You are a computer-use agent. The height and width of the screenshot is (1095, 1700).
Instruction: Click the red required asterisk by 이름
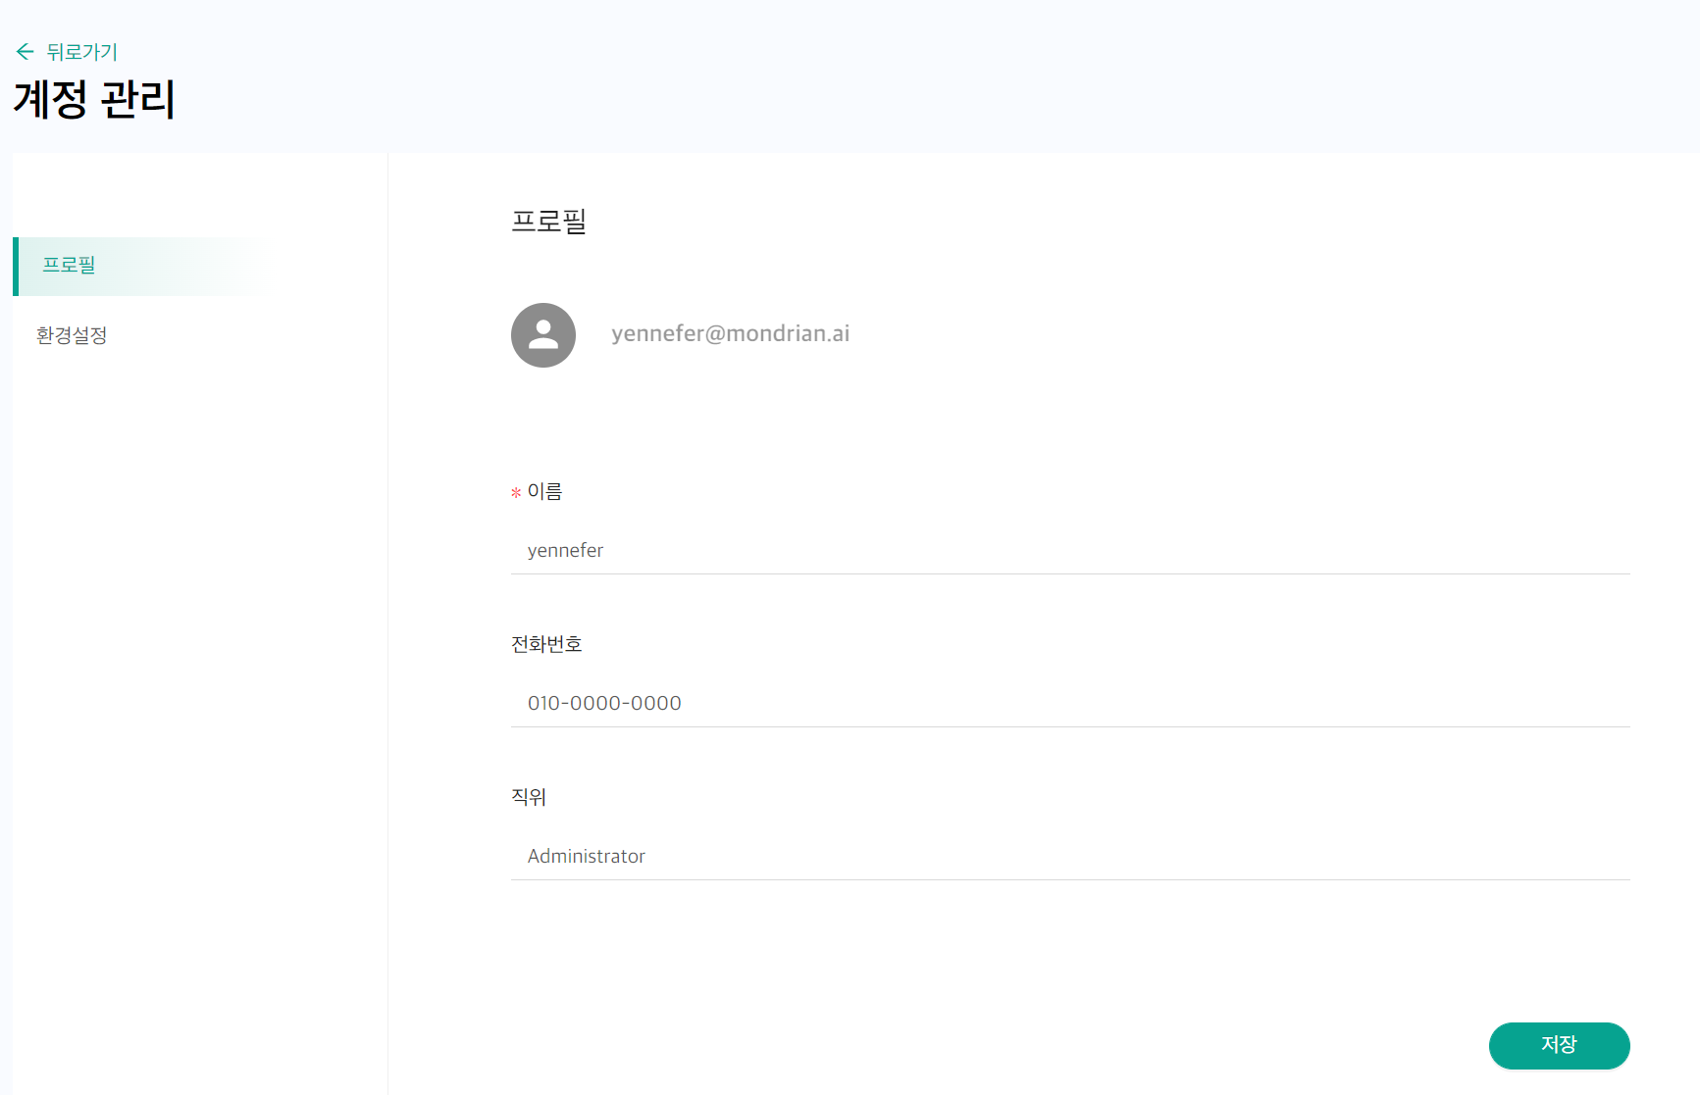(516, 493)
